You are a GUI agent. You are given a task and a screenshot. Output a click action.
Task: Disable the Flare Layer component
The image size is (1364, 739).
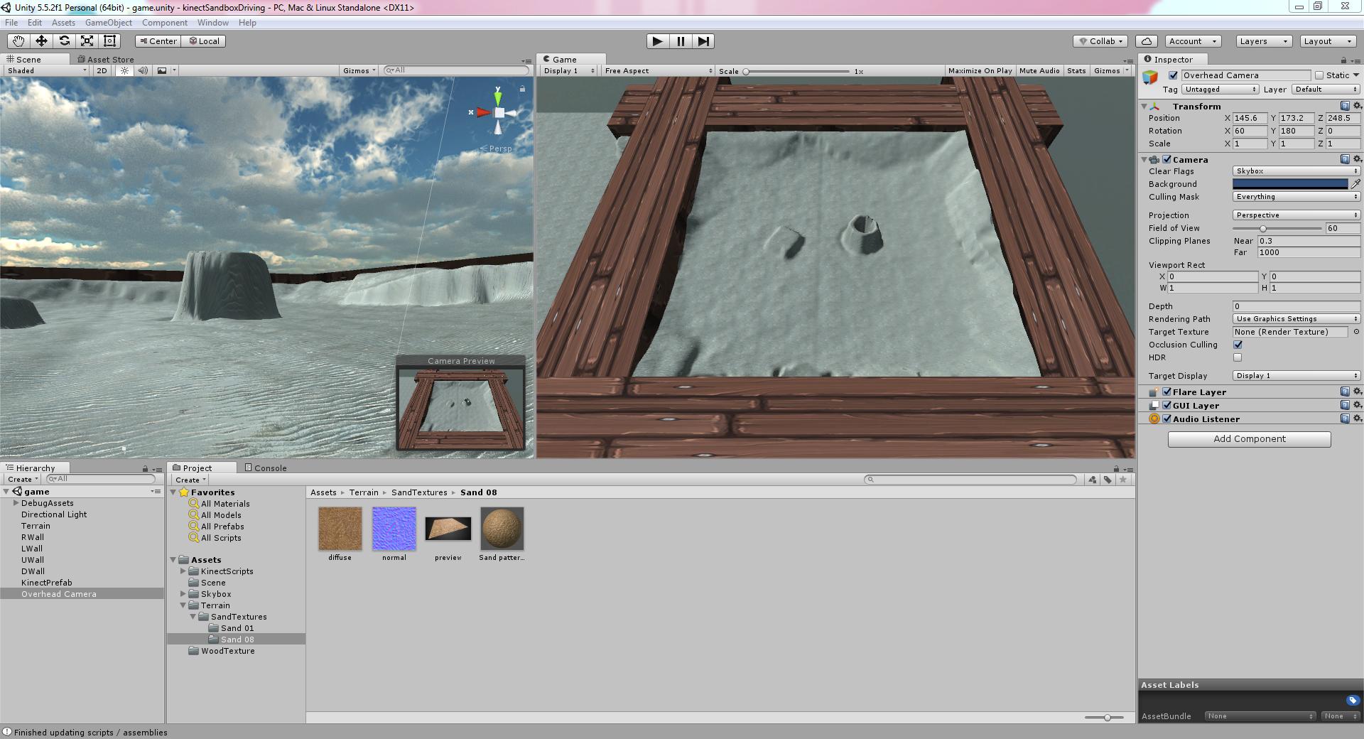click(1167, 392)
